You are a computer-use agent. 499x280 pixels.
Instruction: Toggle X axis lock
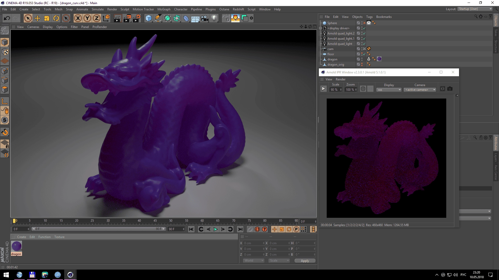[78, 18]
